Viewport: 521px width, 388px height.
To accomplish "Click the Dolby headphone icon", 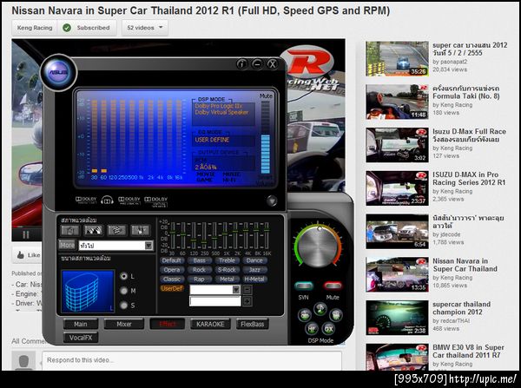I will (107, 201).
